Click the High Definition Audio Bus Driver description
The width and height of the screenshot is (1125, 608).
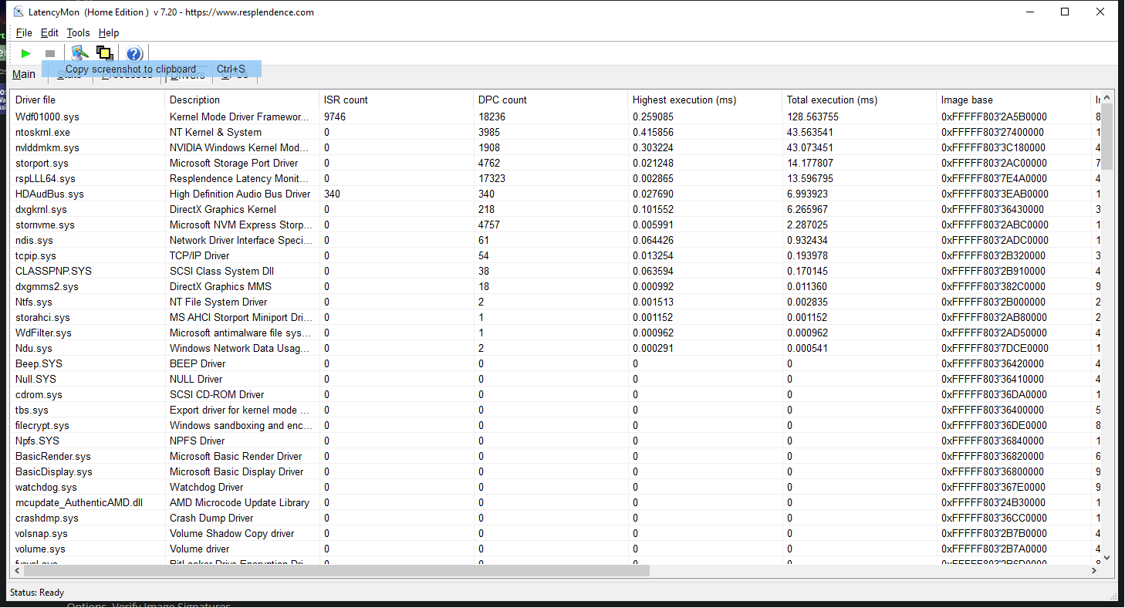click(x=240, y=194)
